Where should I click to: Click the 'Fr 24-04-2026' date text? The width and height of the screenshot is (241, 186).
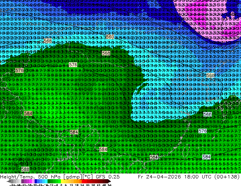(159, 177)
